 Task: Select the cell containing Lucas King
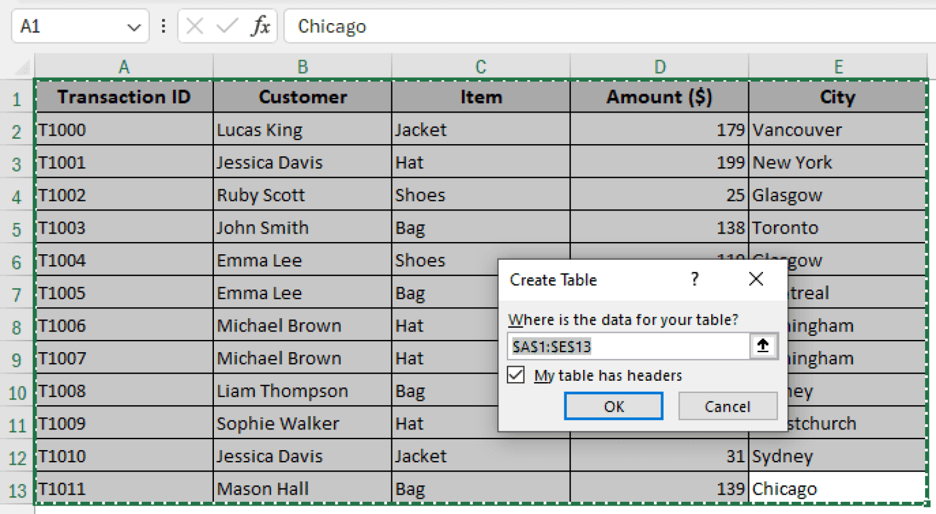(302, 130)
